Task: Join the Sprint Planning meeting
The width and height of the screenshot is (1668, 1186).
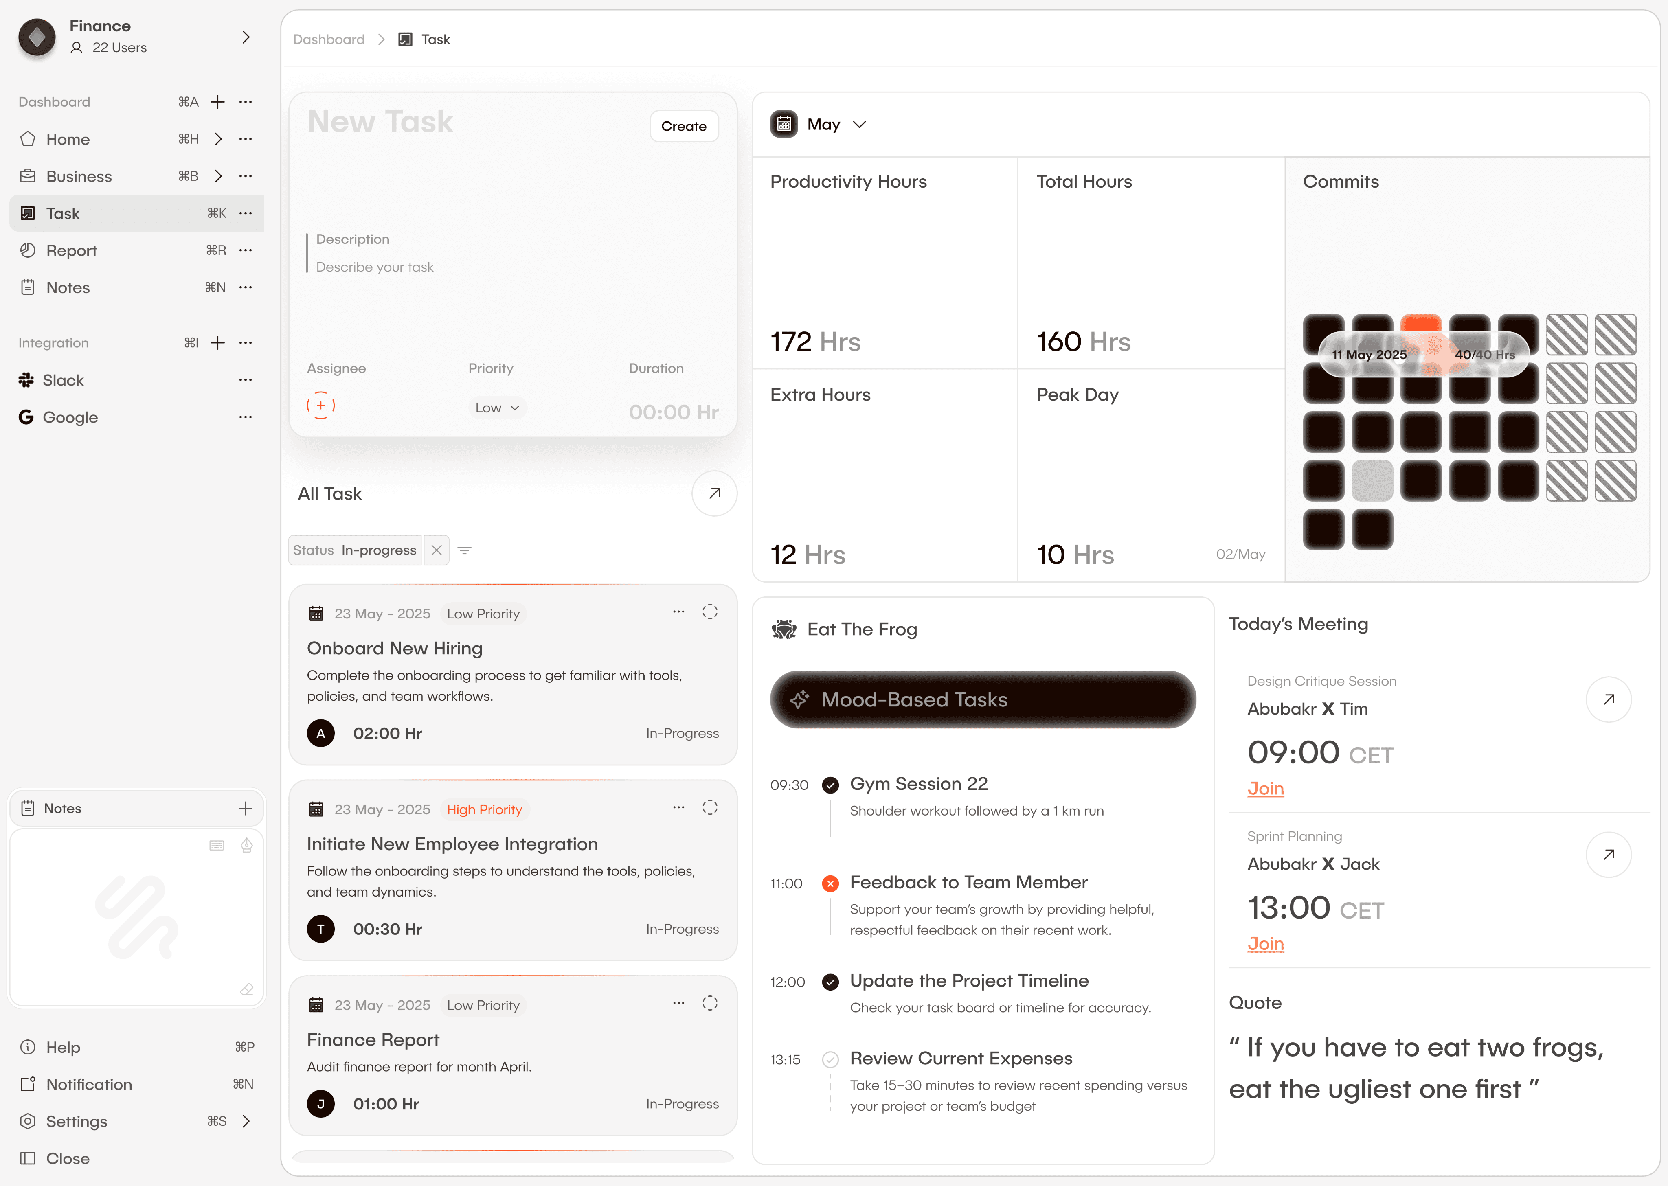Action: [x=1265, y=943]
